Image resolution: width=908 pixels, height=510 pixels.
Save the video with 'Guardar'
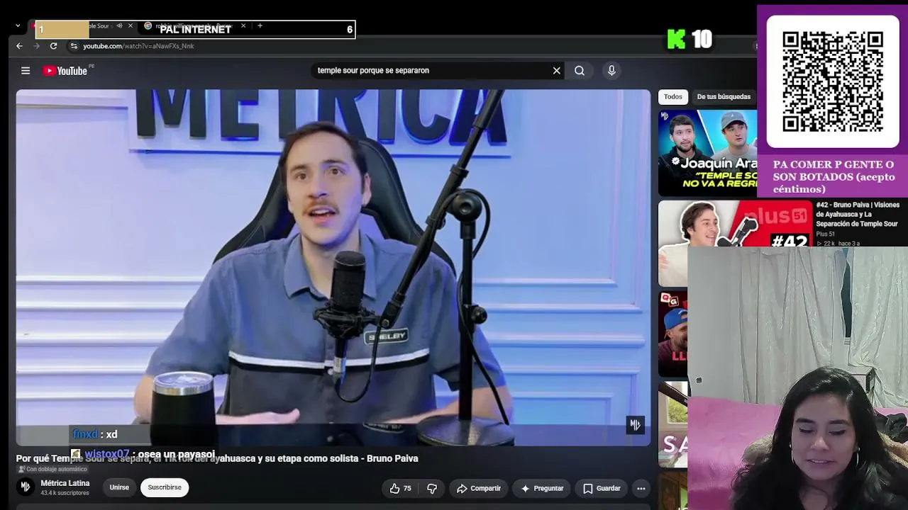[602, 488]
